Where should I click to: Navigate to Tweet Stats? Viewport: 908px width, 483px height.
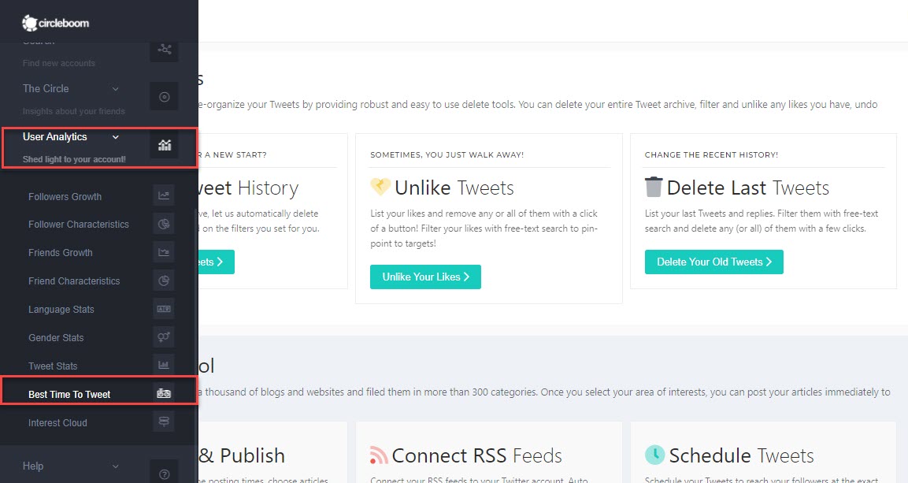tap(53, 366)
